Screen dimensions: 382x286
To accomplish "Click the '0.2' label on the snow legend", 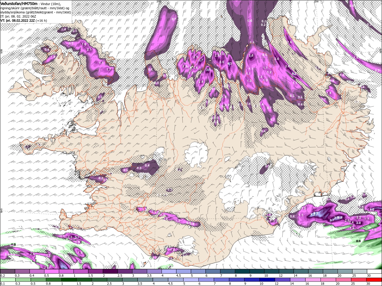I will point(2,276).
